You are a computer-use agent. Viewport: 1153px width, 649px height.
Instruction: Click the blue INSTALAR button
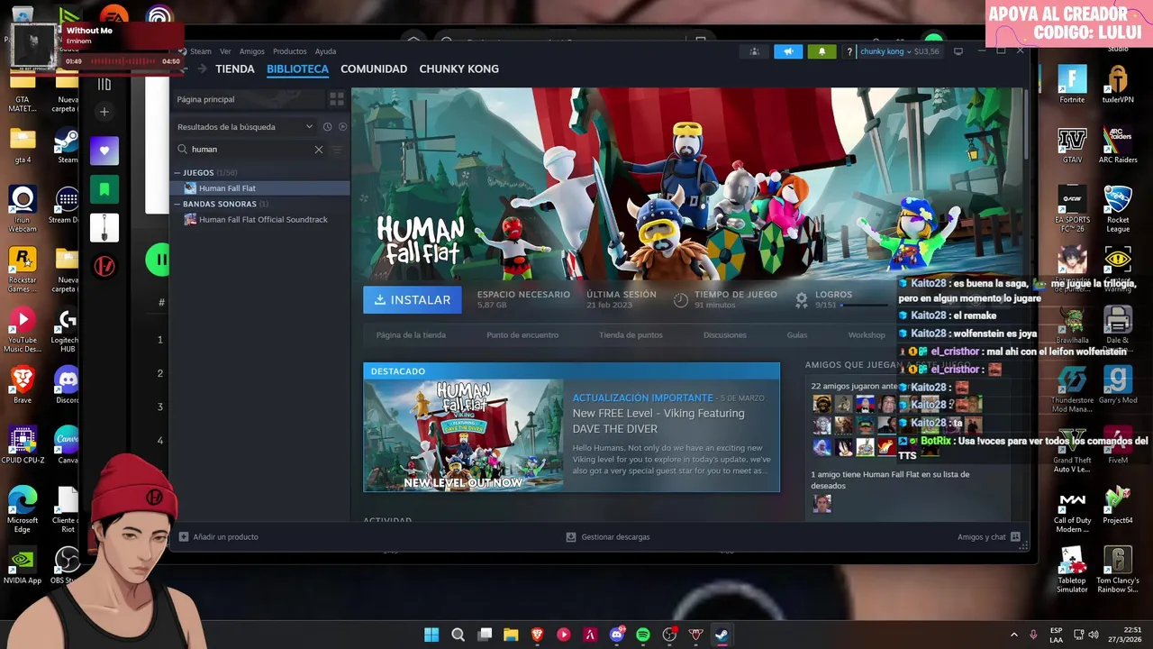413,300
